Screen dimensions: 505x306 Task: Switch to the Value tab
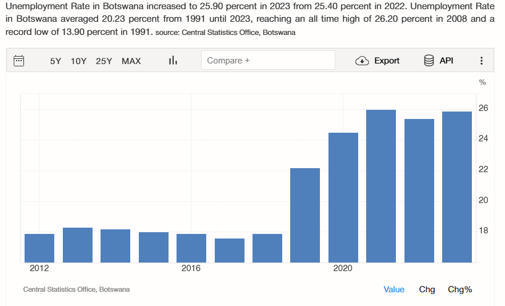pyautogui.click(x=394, y=289)
